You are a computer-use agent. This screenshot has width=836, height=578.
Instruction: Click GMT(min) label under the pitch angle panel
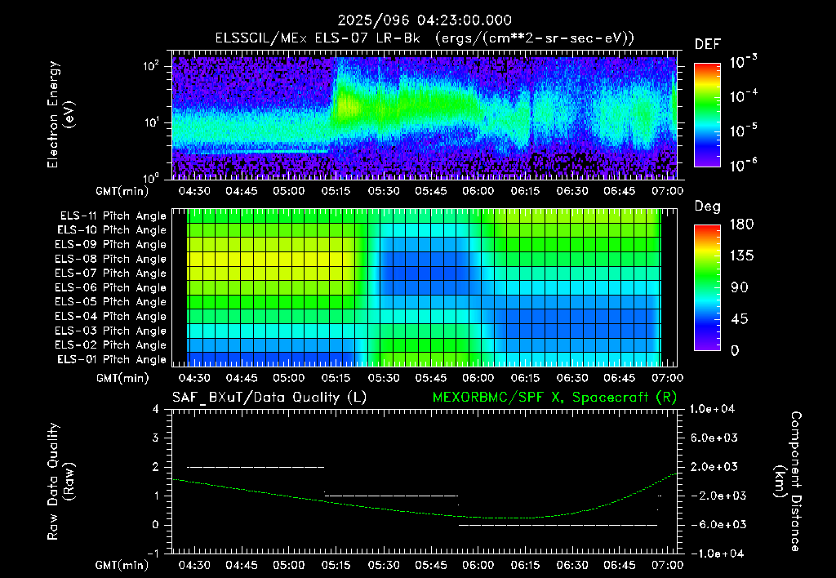(122, 378)
